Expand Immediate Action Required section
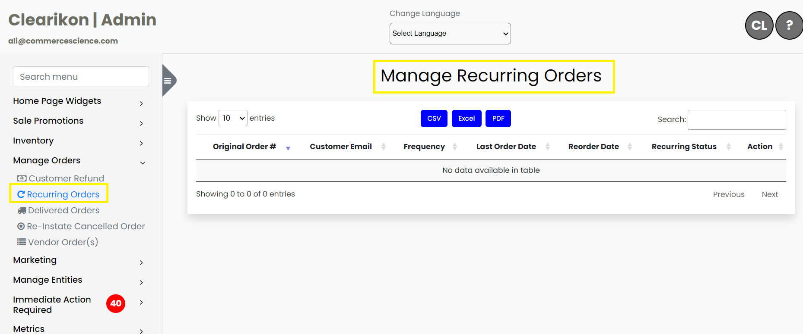The image size is (803, 334). (141, 303)
